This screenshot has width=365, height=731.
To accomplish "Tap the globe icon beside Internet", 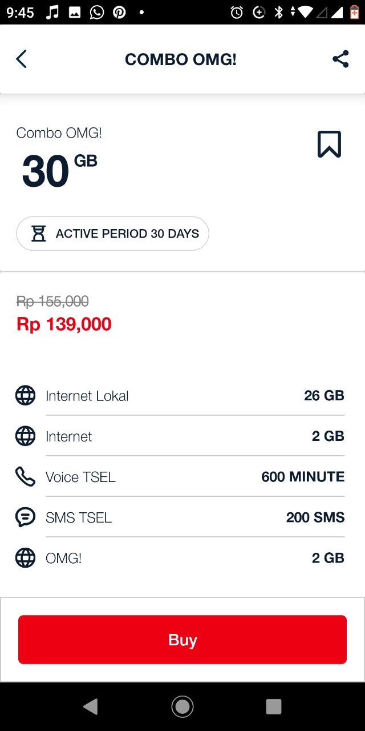I will tap(25, 436).
